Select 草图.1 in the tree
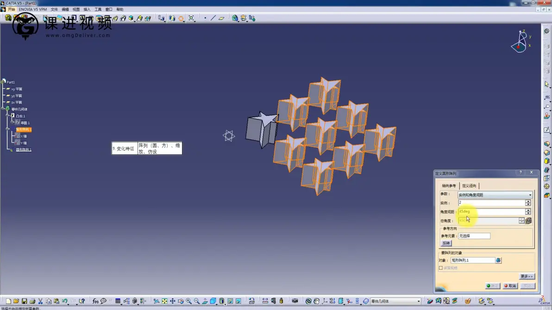552x310 pixels. [x=25, y=123]
